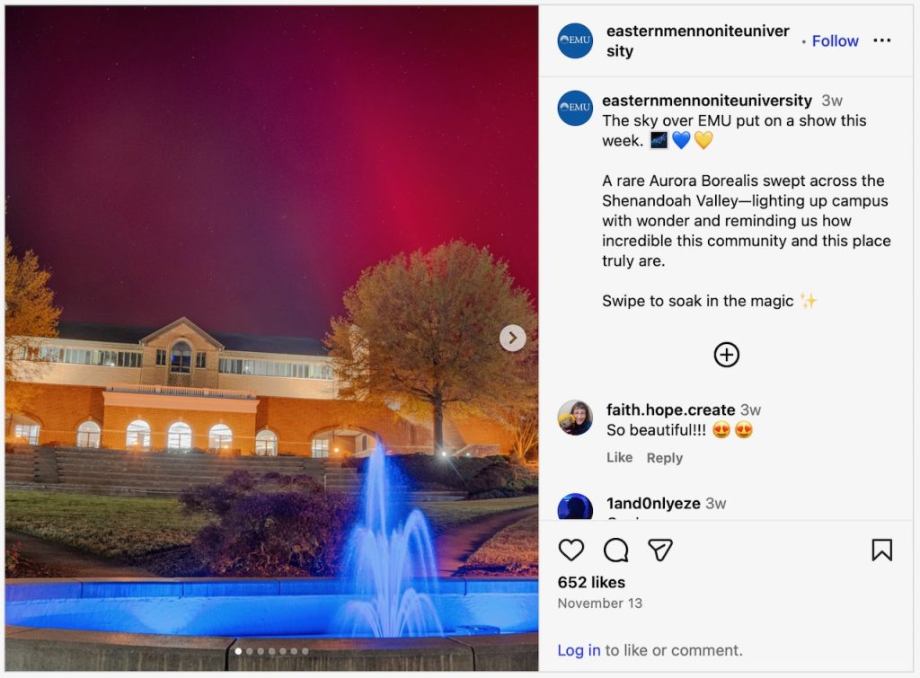Open the easternmennoniteuniversity username in the caption

[x=707, y=101]
